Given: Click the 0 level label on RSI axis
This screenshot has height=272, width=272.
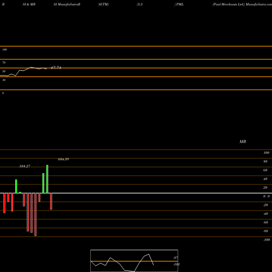Looking at the screenshot, I should 3,93.
